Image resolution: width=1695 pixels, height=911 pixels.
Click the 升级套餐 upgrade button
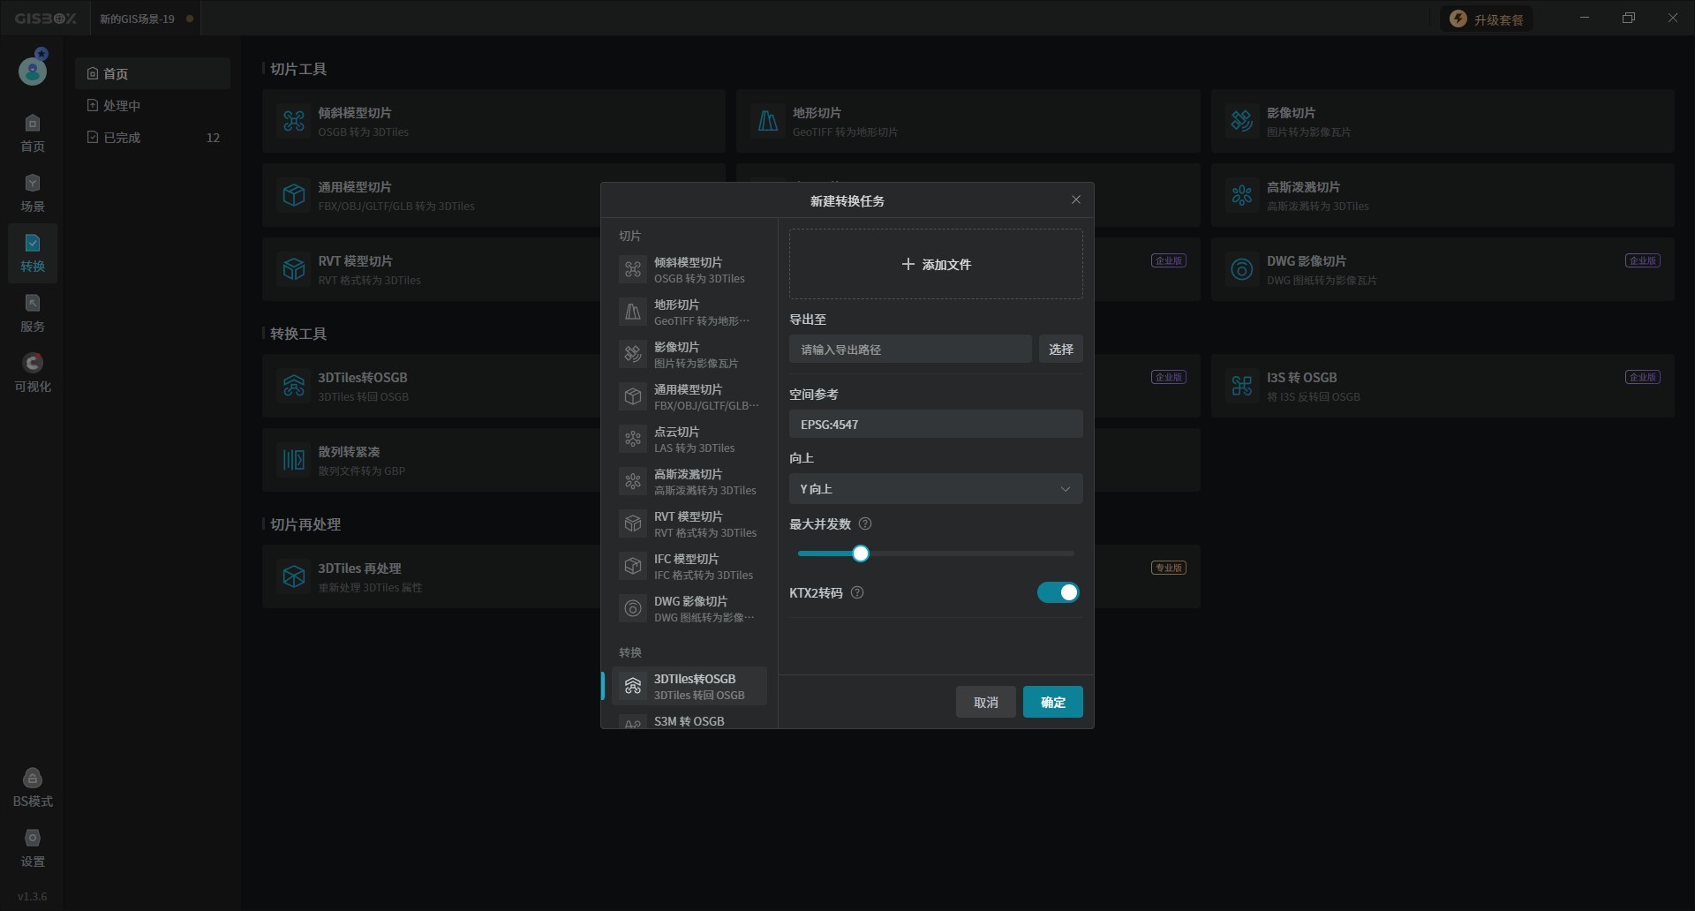pos(1488,19)
